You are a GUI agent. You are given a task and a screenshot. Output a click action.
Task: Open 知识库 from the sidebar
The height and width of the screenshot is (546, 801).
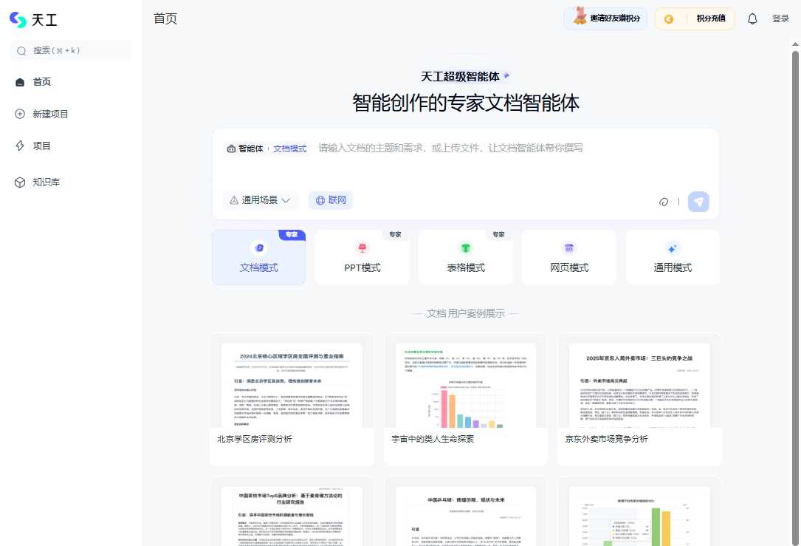(x=42, y=182)
